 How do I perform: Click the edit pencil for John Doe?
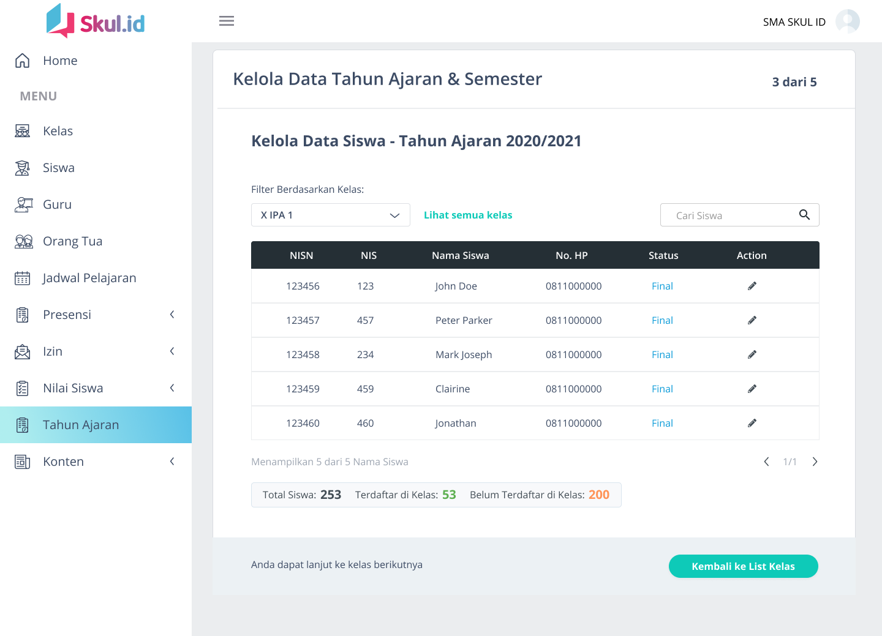click(752, 286)
